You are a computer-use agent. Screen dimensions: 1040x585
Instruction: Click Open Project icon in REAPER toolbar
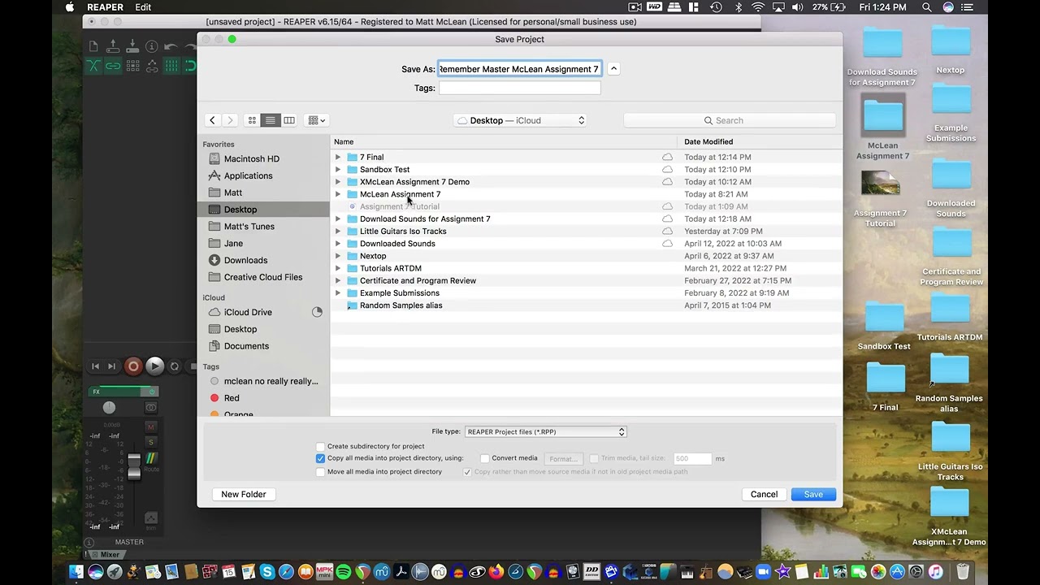tap(113, 46)
